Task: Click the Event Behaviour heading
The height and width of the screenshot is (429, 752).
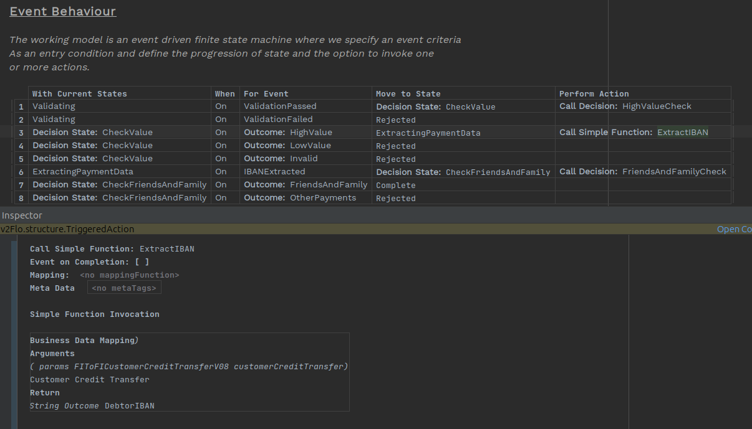Action: tap(63, 11)
